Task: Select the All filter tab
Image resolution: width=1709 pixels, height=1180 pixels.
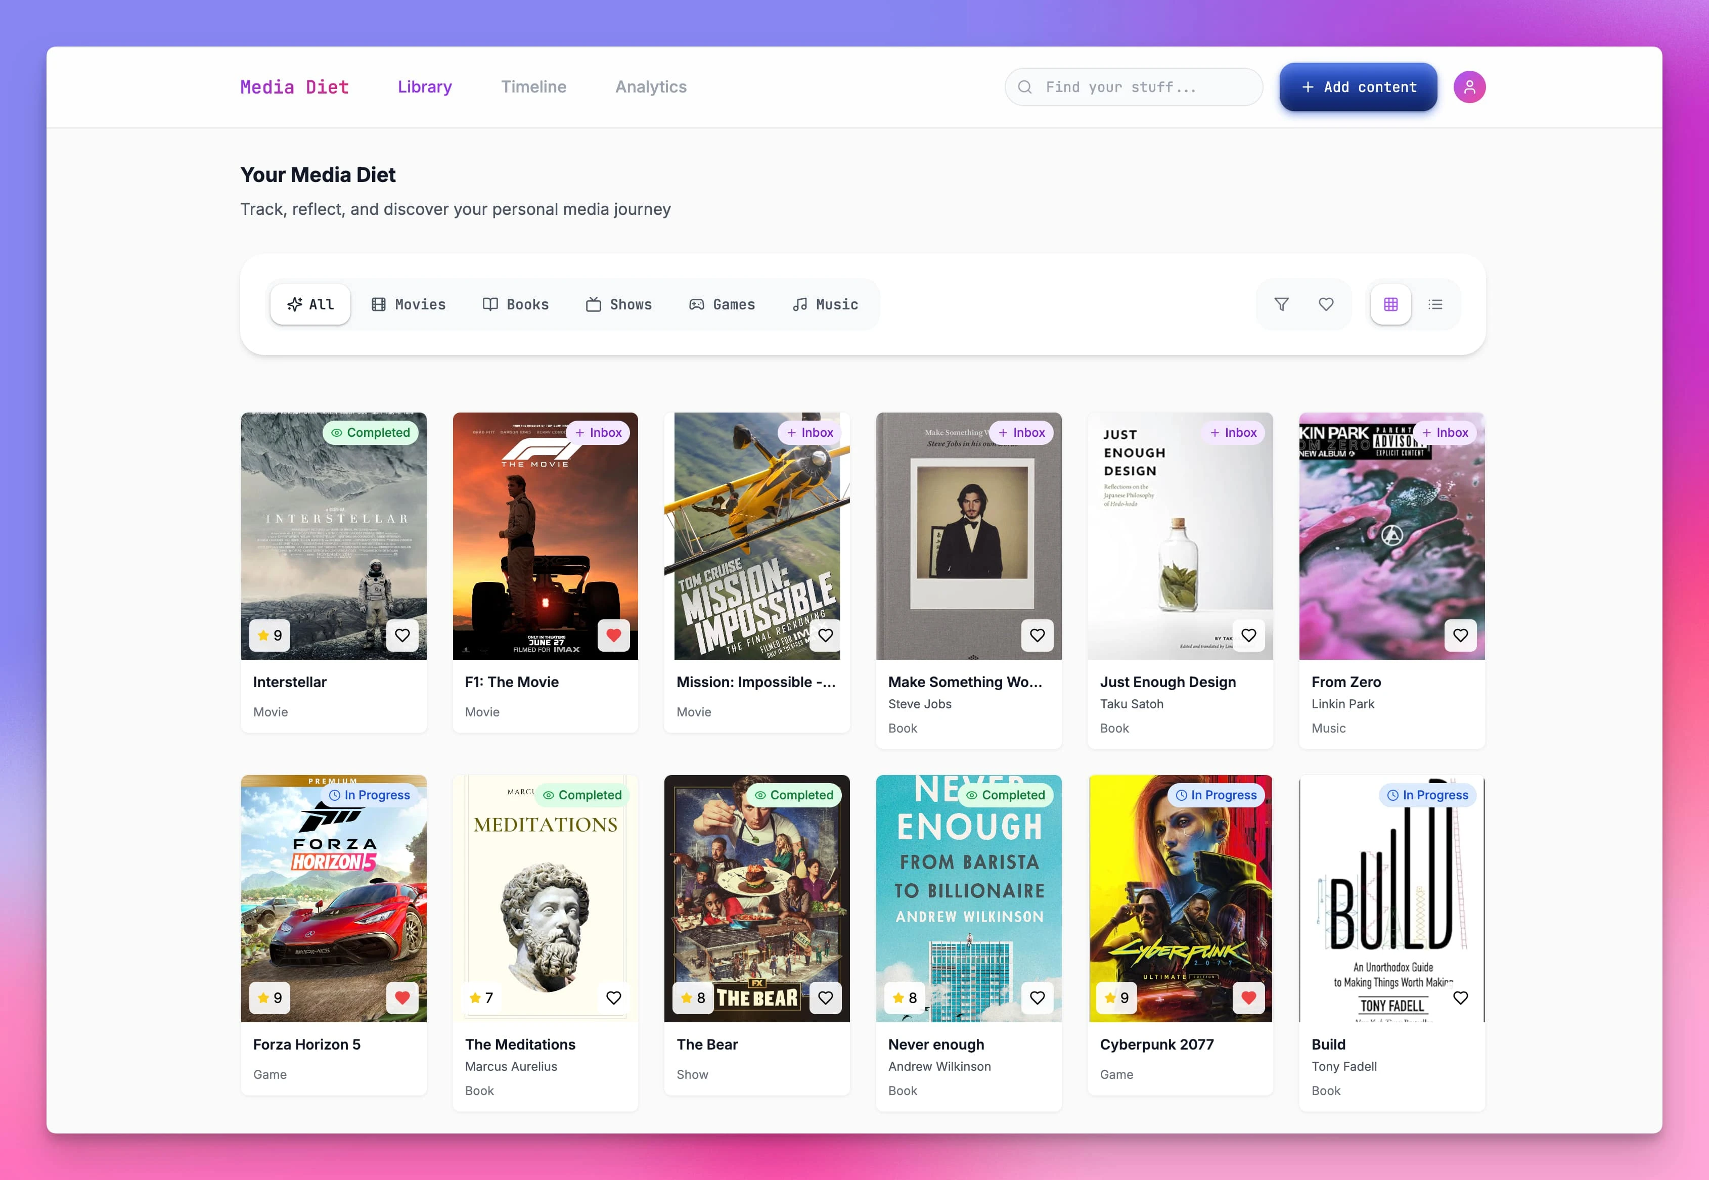Action: tap(310, 305)
